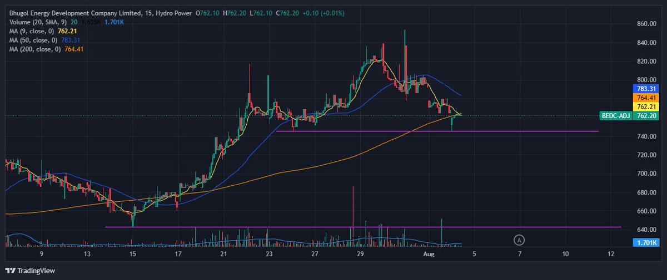Click the 23 date on time axis
667x280 pixels.
268,253
